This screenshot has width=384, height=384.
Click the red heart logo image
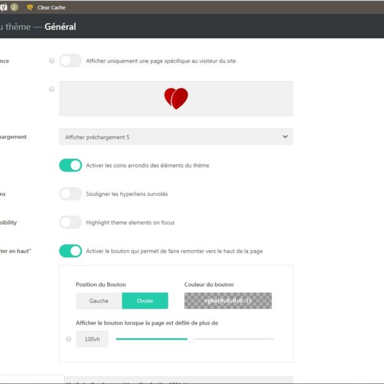176,99
